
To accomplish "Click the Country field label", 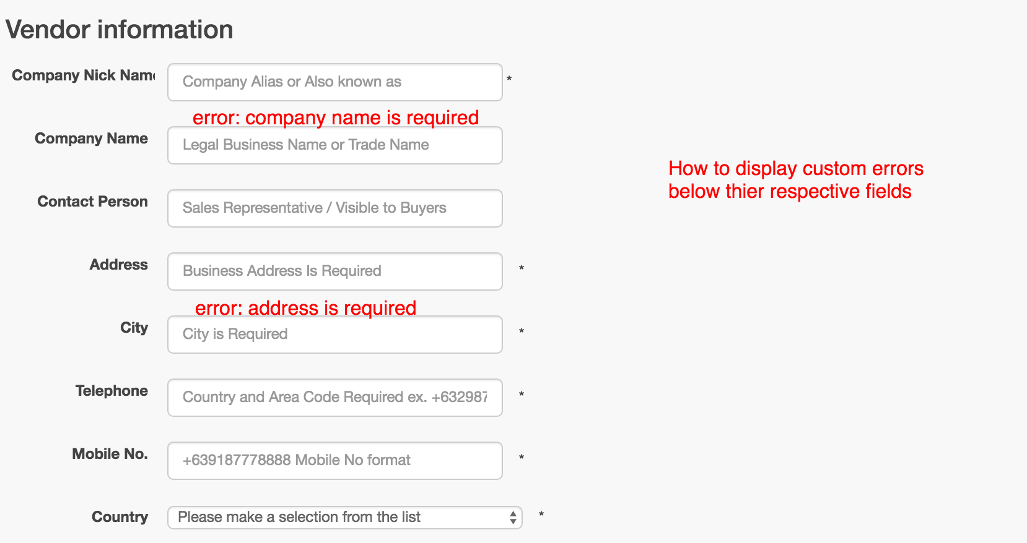I will click(120, 517).
